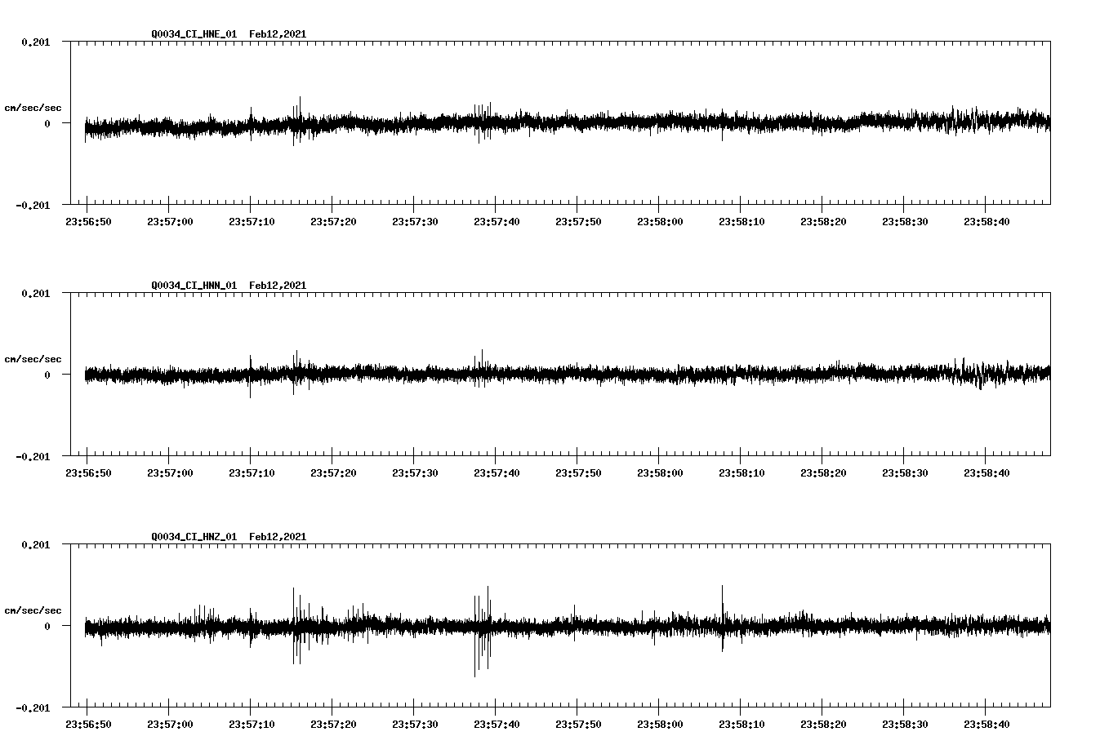Click the Feb12,2021 date label on the HNZ plot

point(278,537)
